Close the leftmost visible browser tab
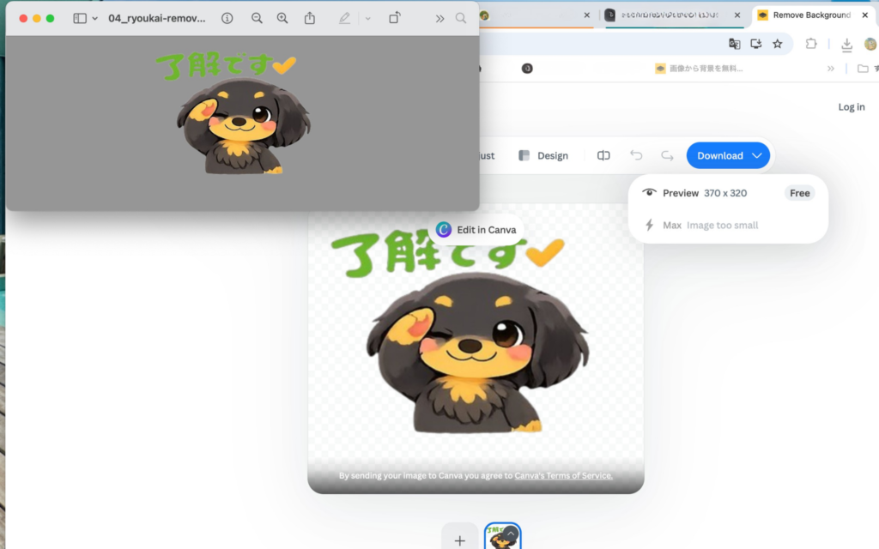Image resolution: width=879 pixels, height=549 pixels. click(587, 15)
